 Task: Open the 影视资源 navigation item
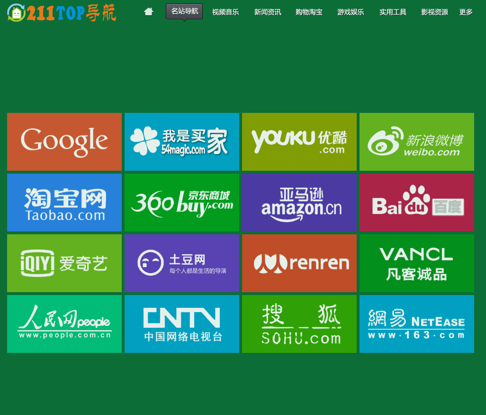click(434, 12)
